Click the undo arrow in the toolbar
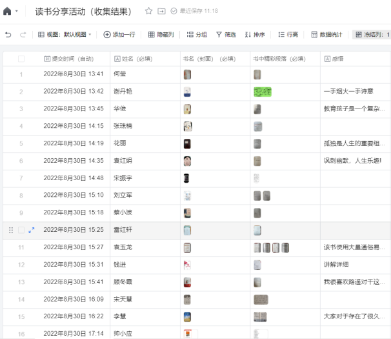The width and height of the screenshot is (391, 339). coord(8,34)
